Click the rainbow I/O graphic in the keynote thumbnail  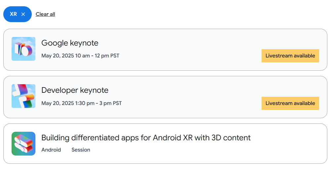23,50
